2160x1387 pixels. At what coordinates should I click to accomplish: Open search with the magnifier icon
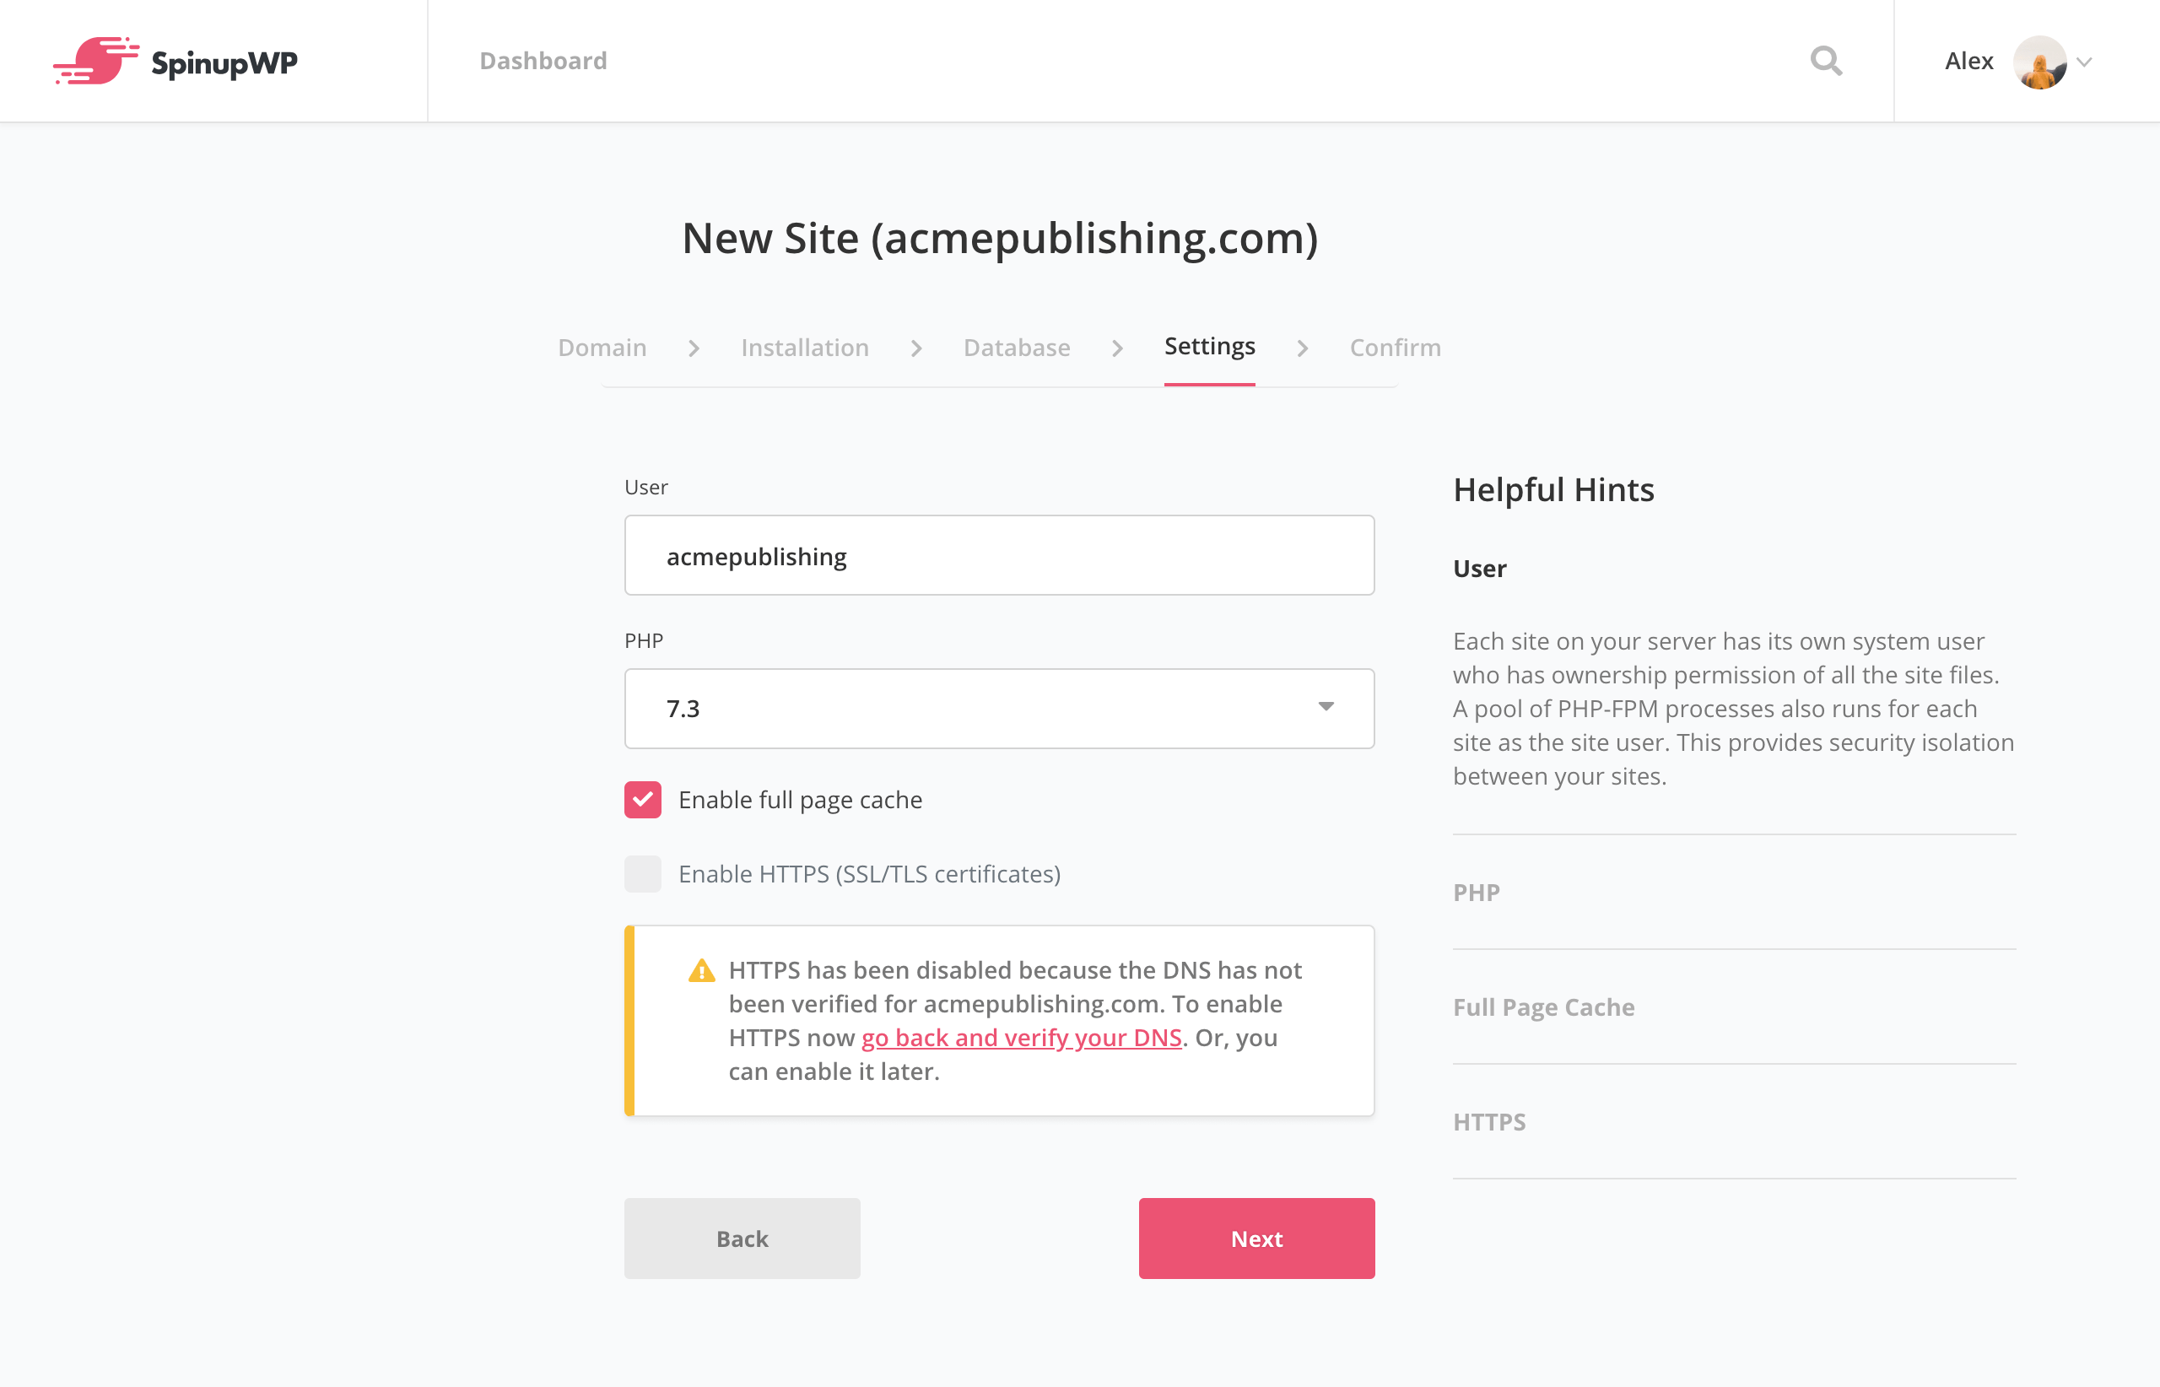(x=1826, y=62)
